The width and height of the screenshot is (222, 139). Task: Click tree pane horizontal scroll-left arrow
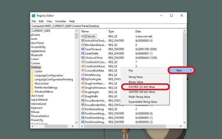click(x=32, y=126)
